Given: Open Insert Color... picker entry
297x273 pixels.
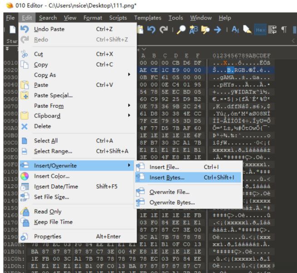Looking at the screenshot, I should 51,176.
